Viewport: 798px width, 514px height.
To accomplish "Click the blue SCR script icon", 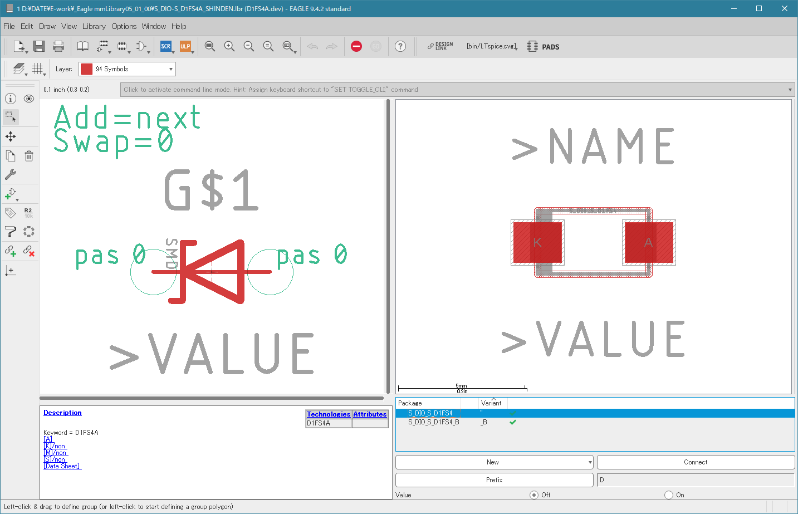I will (165, 46).
